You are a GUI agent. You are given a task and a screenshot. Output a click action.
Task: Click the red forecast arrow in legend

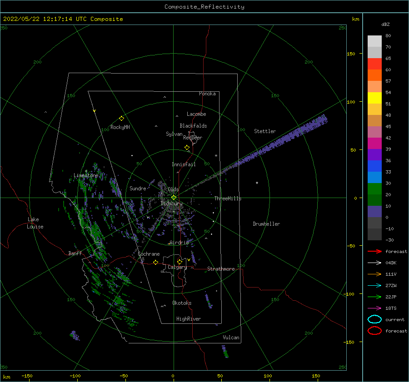(374, 251)
